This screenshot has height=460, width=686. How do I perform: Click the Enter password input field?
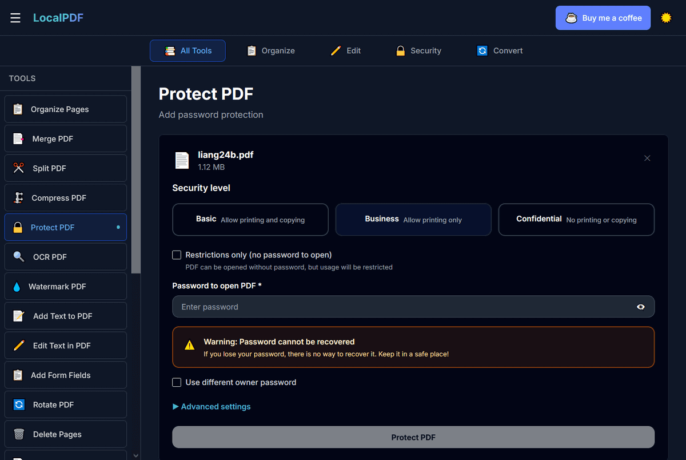(400, 307)
